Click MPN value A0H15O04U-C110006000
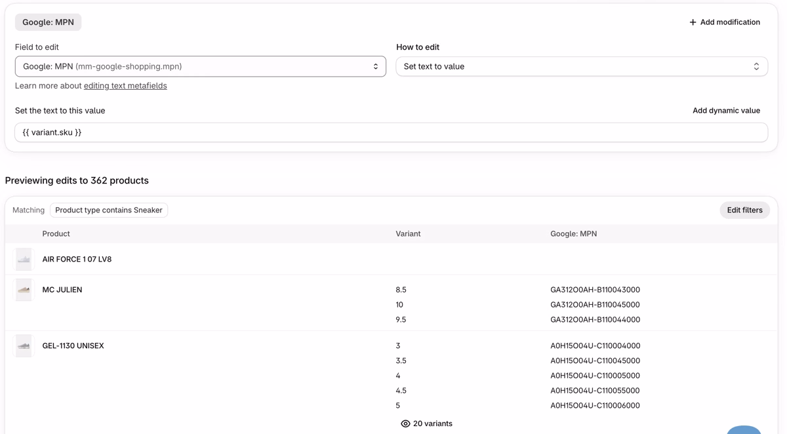The image size is (787, 434). click(x=595, y=406)
